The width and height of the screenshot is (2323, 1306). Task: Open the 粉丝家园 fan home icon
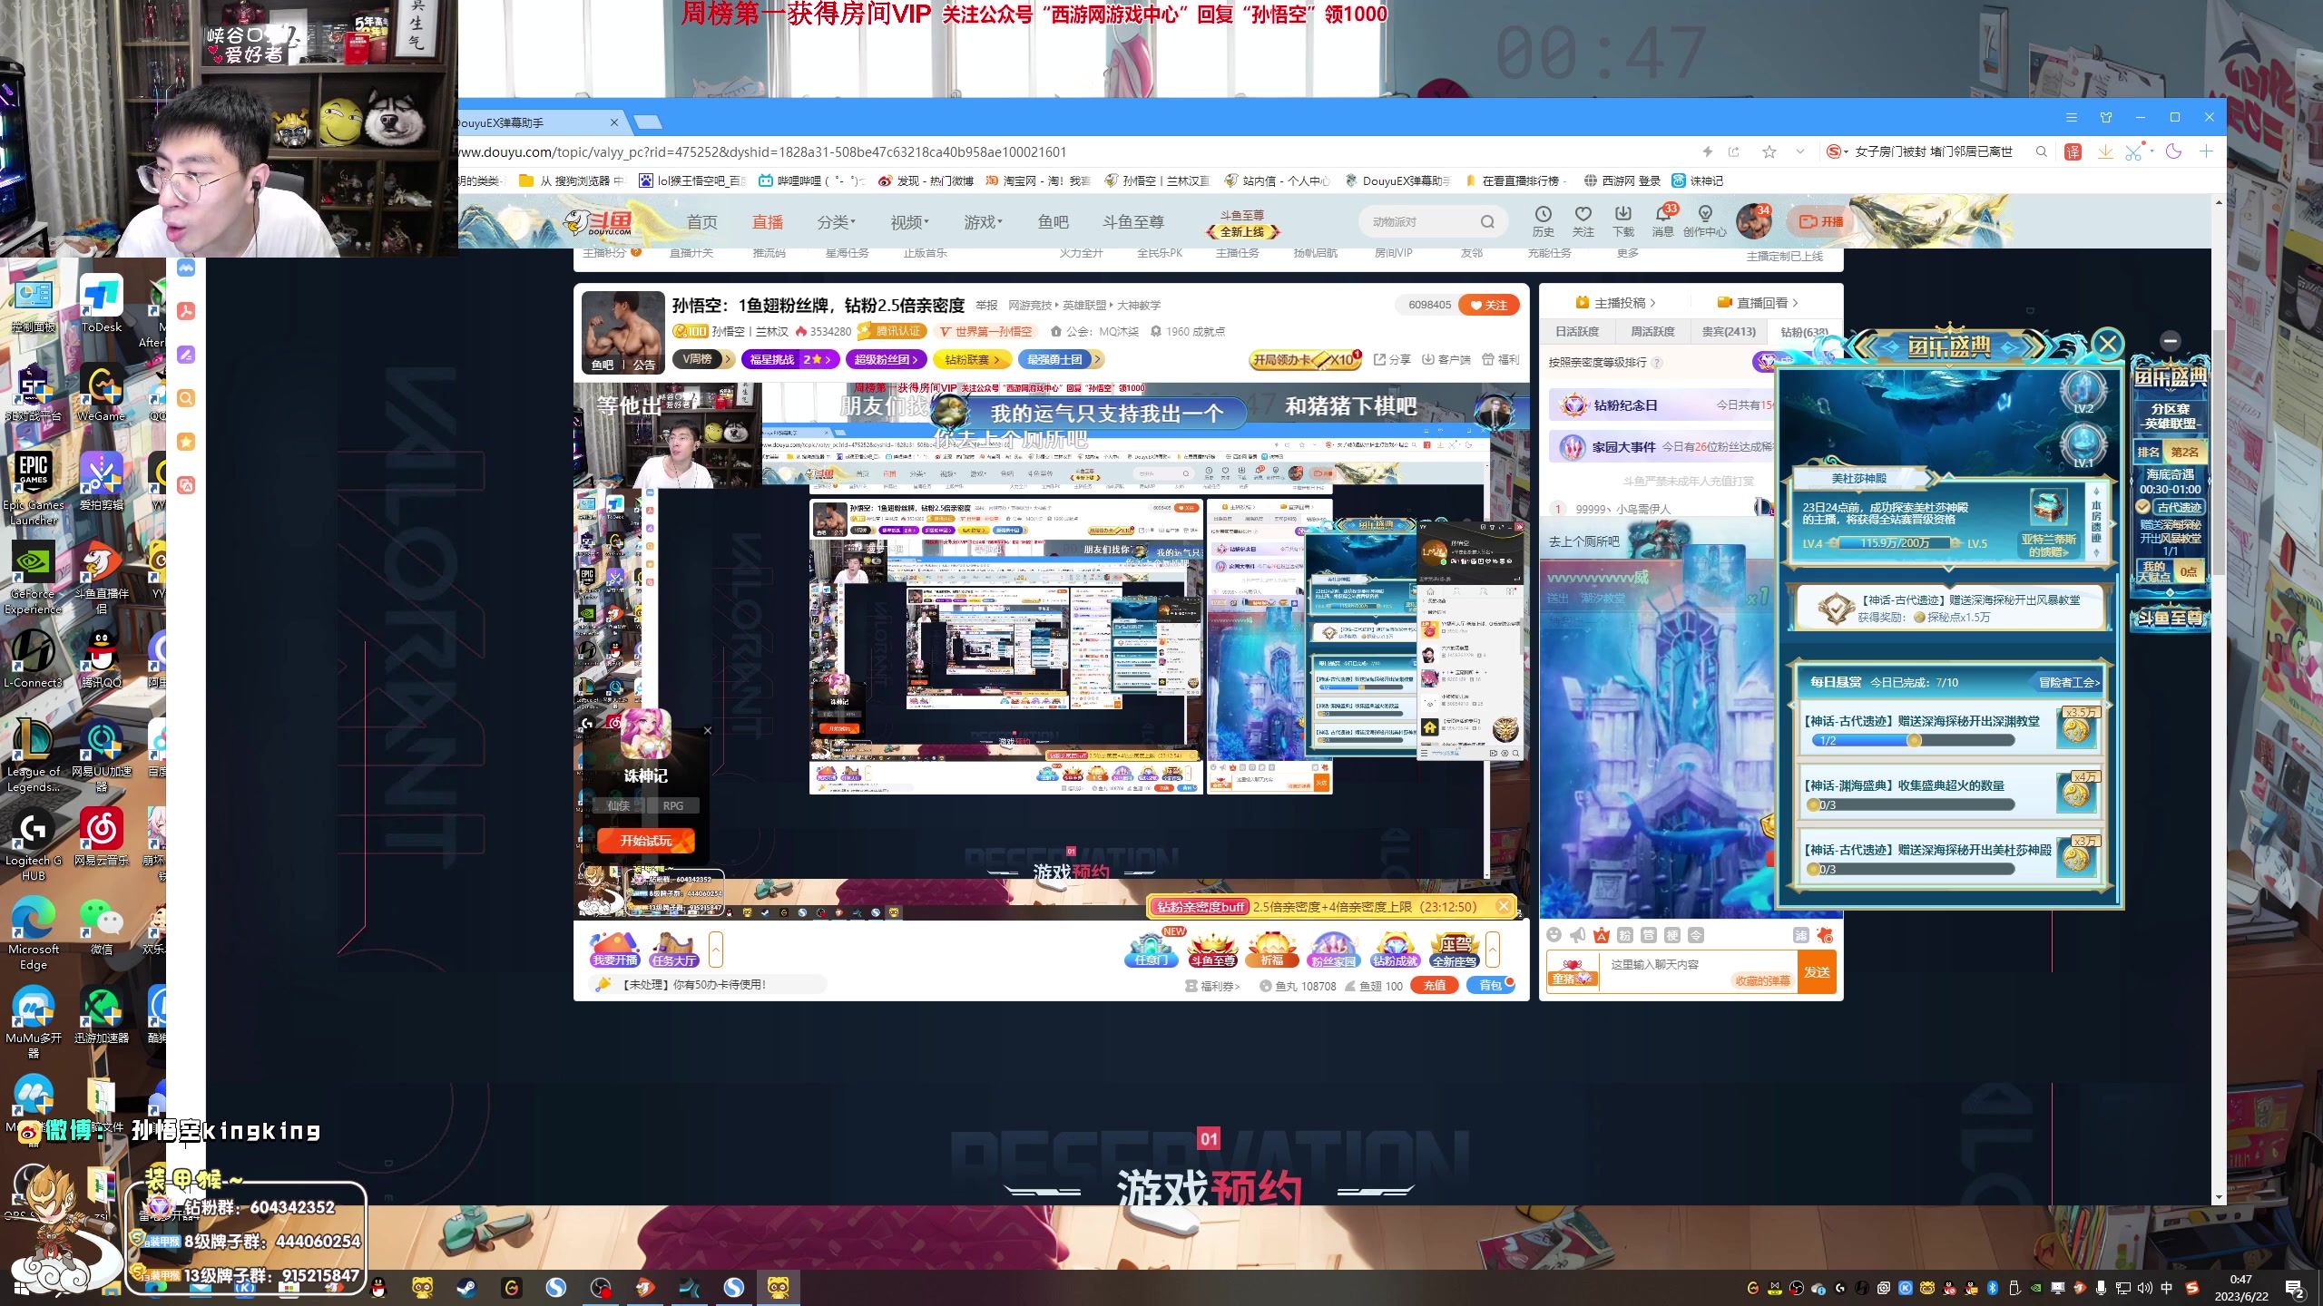(x=1333, y=950)
